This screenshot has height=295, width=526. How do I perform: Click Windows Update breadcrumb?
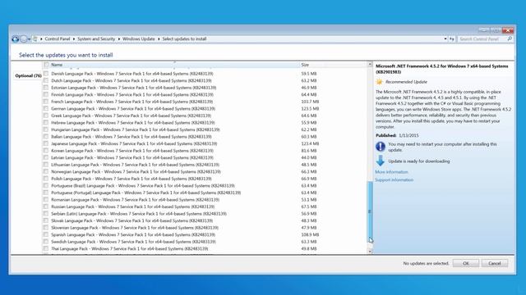(x=139, y=39)
